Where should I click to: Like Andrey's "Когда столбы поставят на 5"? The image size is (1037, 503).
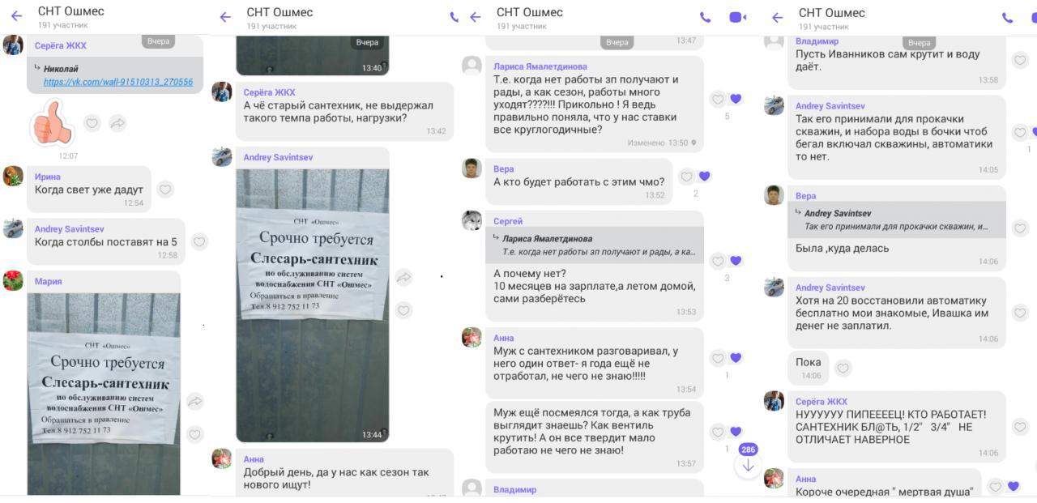[199, 241]
